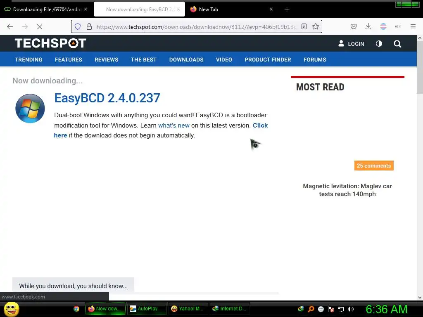423x317 pixels.
Task: Switch to Internet Download Manager taskbar window
Action: click(230, 309)
